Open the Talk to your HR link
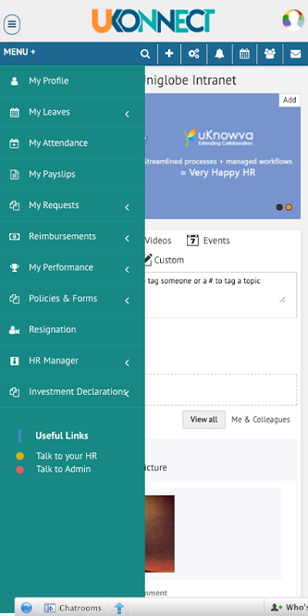 tap(66, 456)
